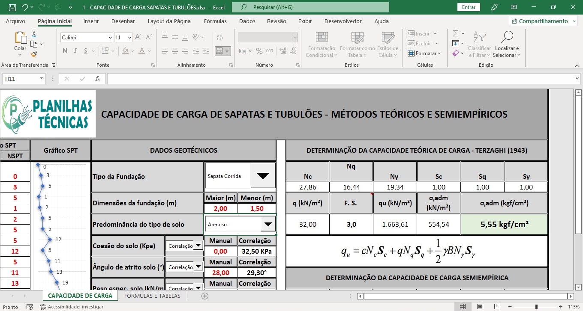This screenshot has width=583, height=311.
Task: Click the Entrar sign-in button
Action: pos(469,7)
